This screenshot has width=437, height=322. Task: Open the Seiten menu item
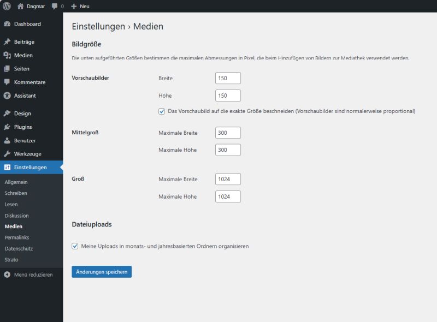coord(22,69)
